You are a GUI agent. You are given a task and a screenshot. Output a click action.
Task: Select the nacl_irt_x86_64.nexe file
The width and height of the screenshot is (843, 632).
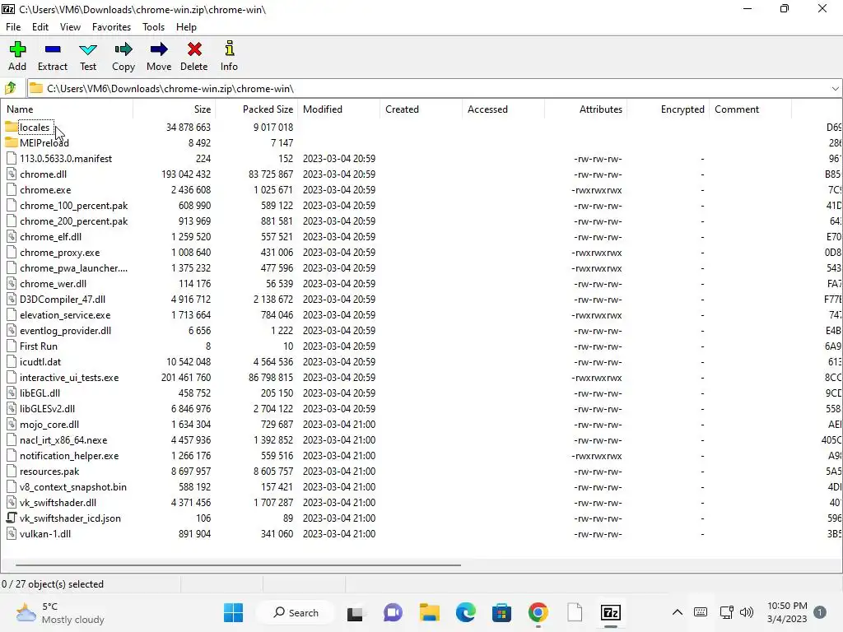click(63, 440)
